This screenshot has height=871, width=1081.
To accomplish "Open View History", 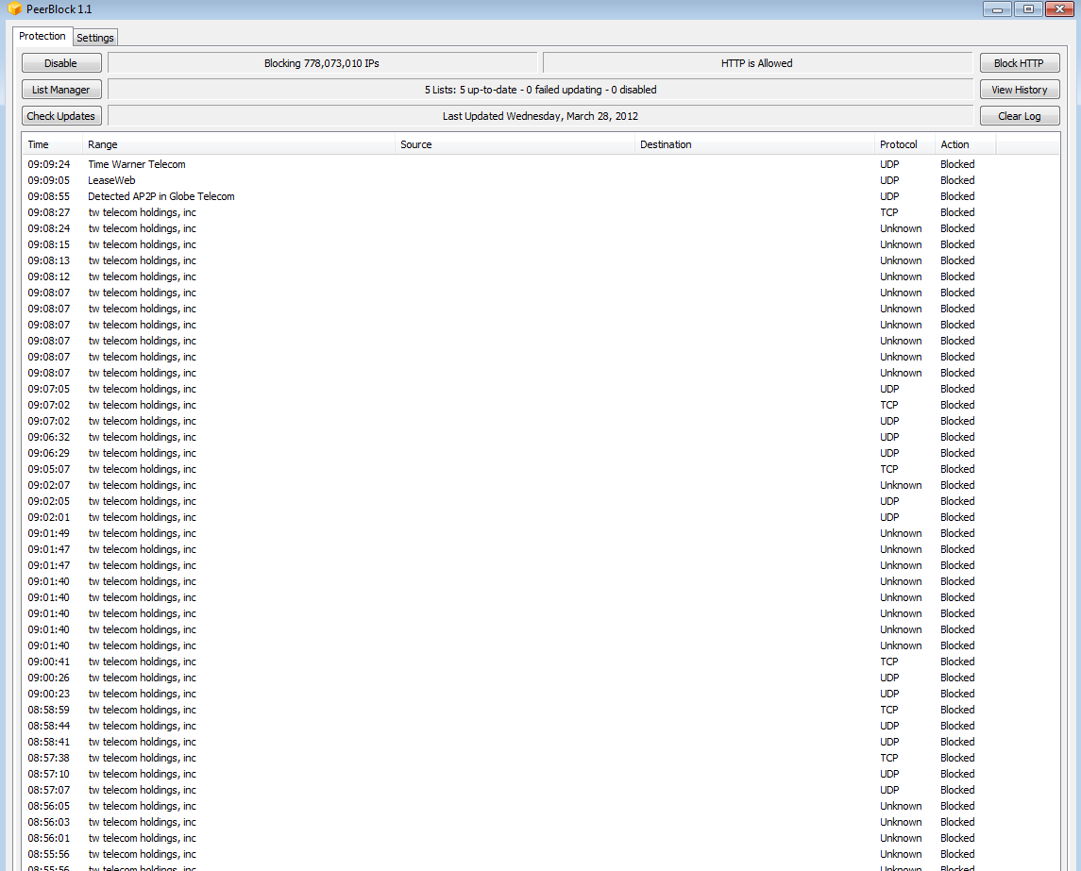I will 1020,90.
